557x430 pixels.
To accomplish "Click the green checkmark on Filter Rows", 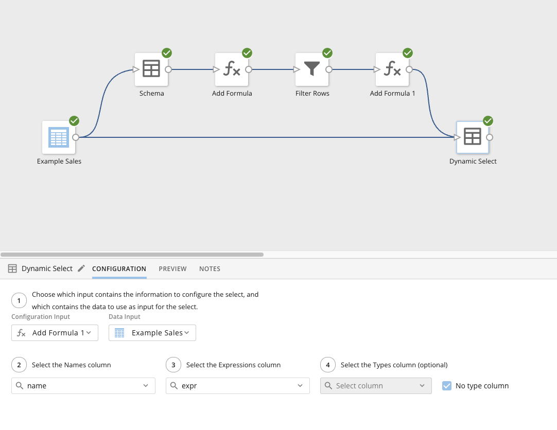I will point(327,53).
